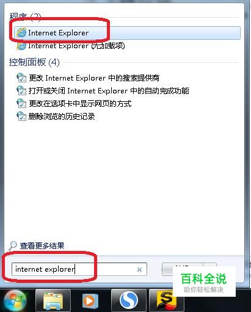Open File Explorer from the taskbar
The height and width of the screenshot is (312, 251).
(x=53, y=301)
